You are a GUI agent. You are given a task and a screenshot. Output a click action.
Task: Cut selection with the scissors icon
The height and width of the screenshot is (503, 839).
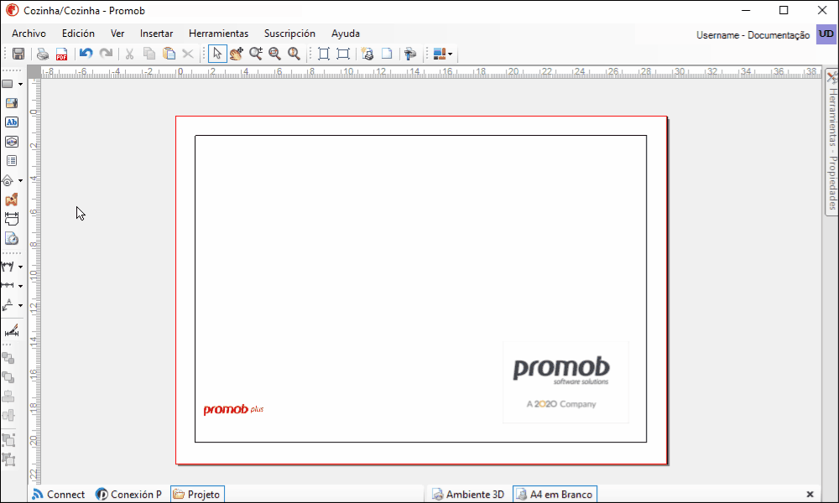(129, 54)
